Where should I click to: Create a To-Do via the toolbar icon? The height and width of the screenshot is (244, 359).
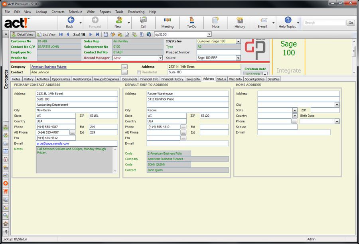pyautogui.click(x=191, y=23)
